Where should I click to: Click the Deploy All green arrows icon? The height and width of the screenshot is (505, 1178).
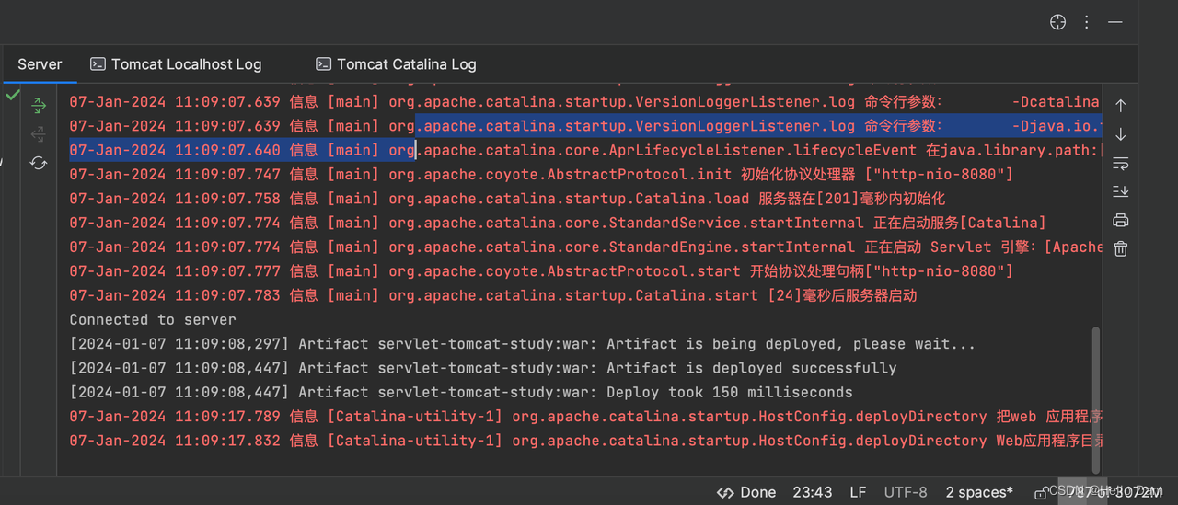click(39, 106)
